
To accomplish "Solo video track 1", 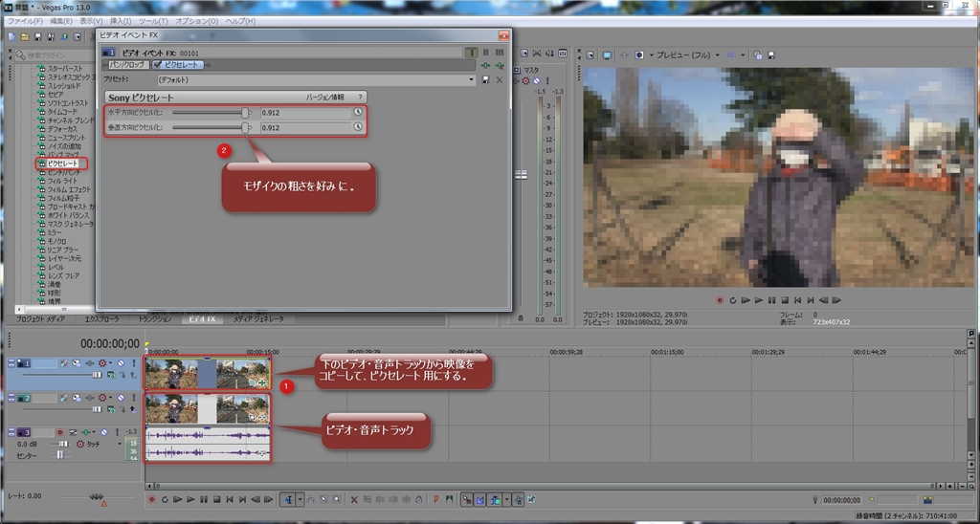I will (x=133, y=362).
